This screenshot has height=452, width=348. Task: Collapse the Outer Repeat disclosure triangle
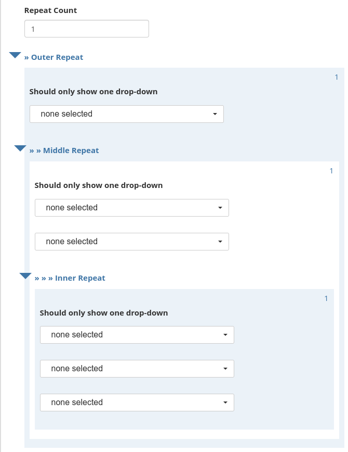[15, 55]
